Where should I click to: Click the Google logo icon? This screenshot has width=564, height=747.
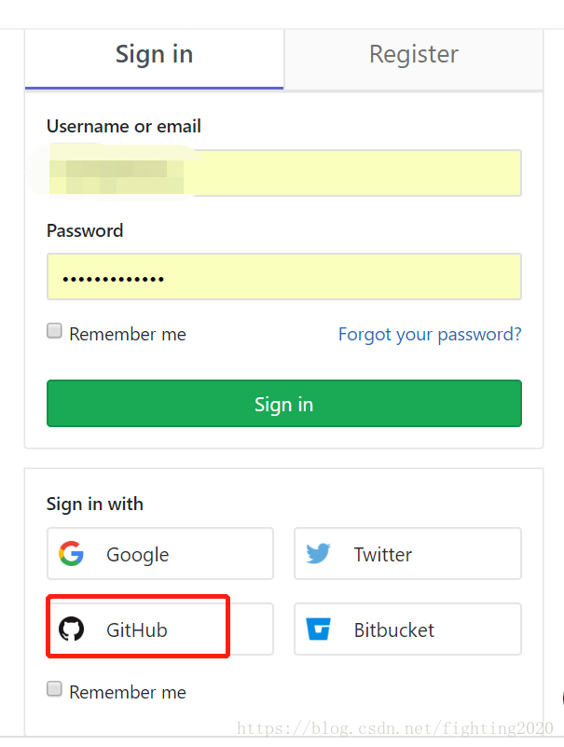(x=71, y=554)
